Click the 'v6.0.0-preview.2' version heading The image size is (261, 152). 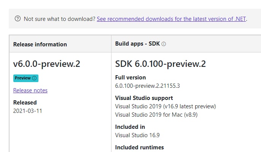(x=46, y=64)
